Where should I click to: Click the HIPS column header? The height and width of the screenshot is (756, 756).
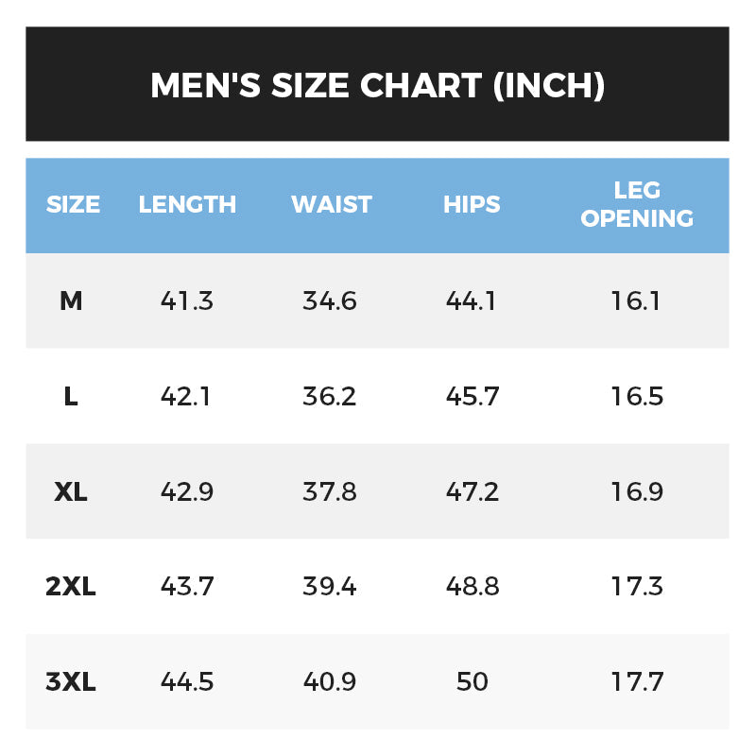pos(472,204)
